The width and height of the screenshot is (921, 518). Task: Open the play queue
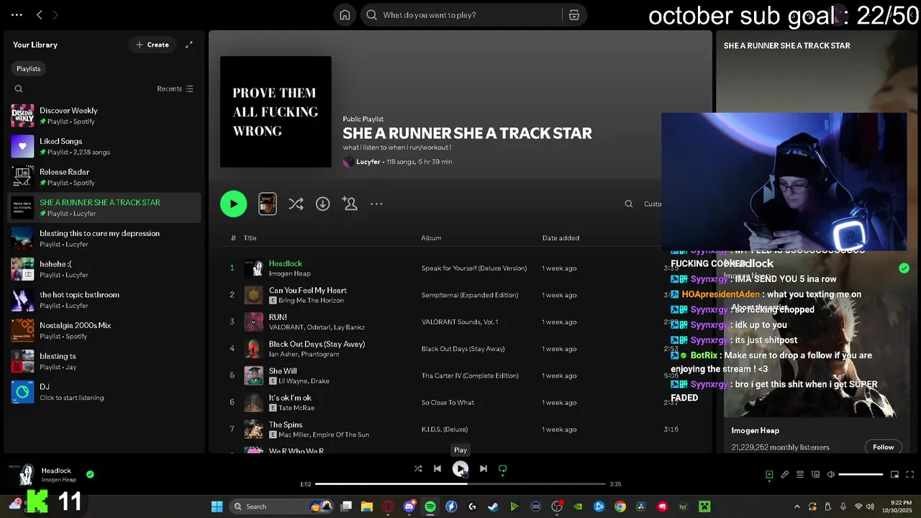click(x=800, y=475)
